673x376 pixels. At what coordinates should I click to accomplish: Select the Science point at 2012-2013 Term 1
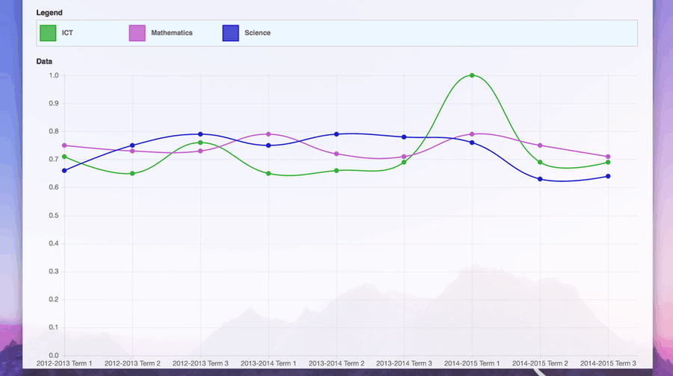tap(64, 171)
